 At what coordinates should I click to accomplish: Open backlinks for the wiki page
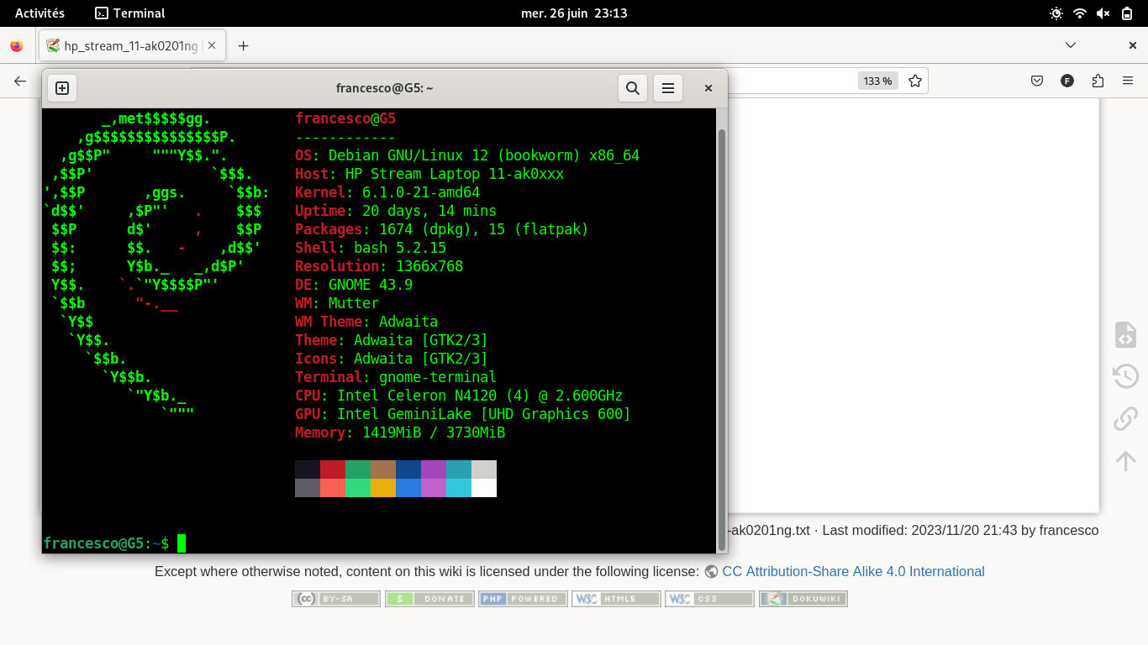pyautogui.click(x=1125, y=418)
